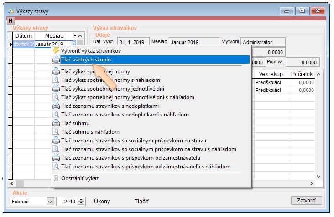Click preview icon for Tlač súhrnu s náhľadom
This screenshot has height=217, width=334.
[x=56, y=131]
